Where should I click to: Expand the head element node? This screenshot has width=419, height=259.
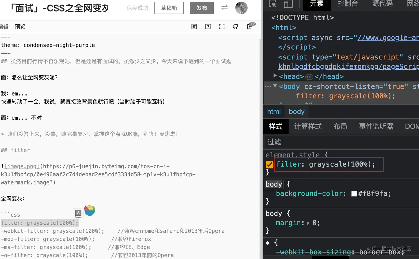click(275, 75)
